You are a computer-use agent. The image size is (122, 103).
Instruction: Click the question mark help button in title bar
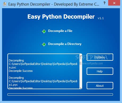104,3
